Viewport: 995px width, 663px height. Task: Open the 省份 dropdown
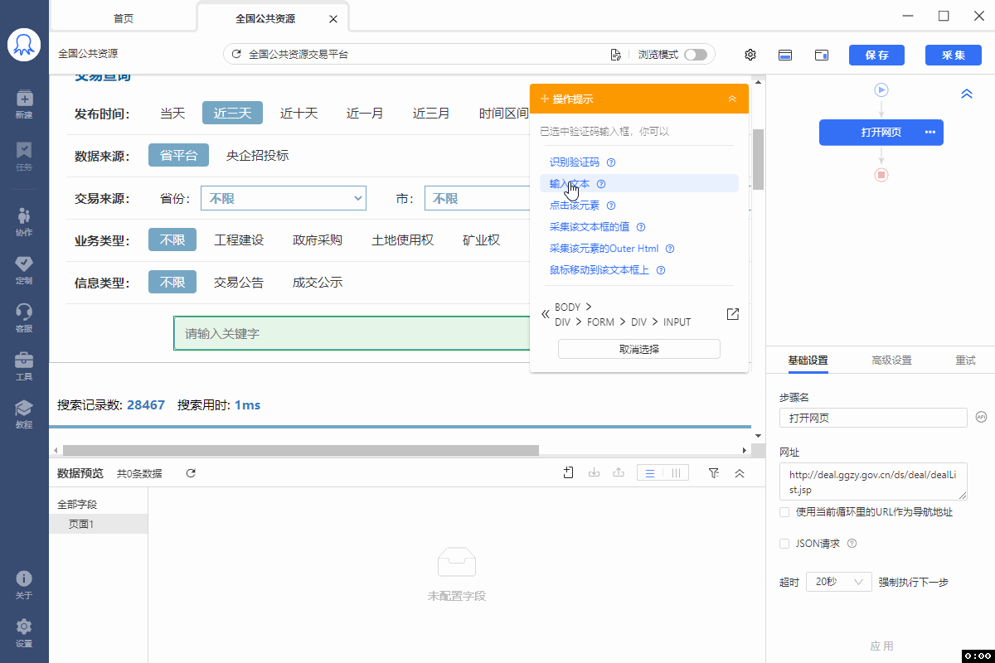tap(284, 199)
